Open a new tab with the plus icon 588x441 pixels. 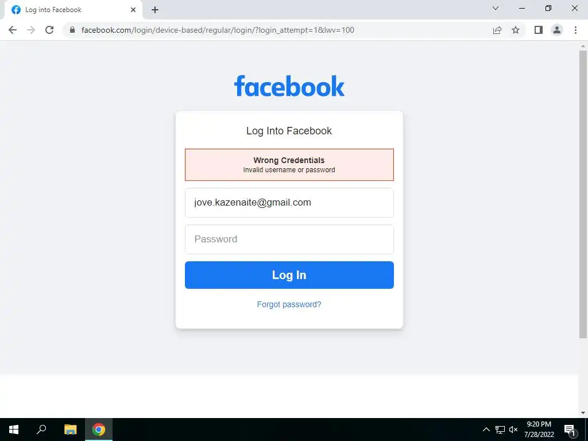click(x=155, y=10)
